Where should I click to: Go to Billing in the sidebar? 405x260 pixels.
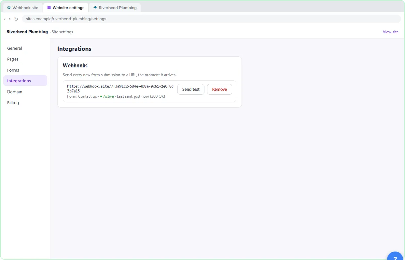(x=25, y=102)
